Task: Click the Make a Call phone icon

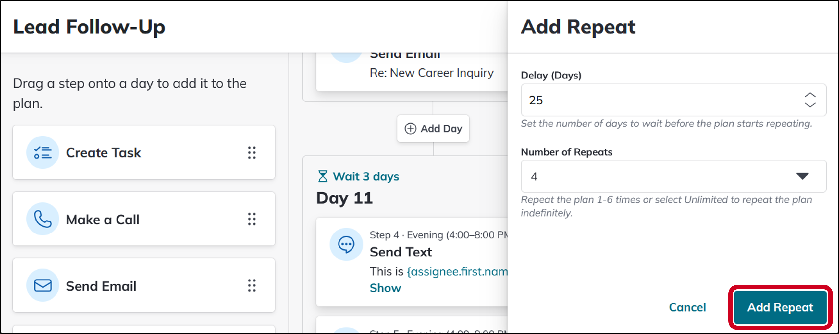Action: click(43, 219)
